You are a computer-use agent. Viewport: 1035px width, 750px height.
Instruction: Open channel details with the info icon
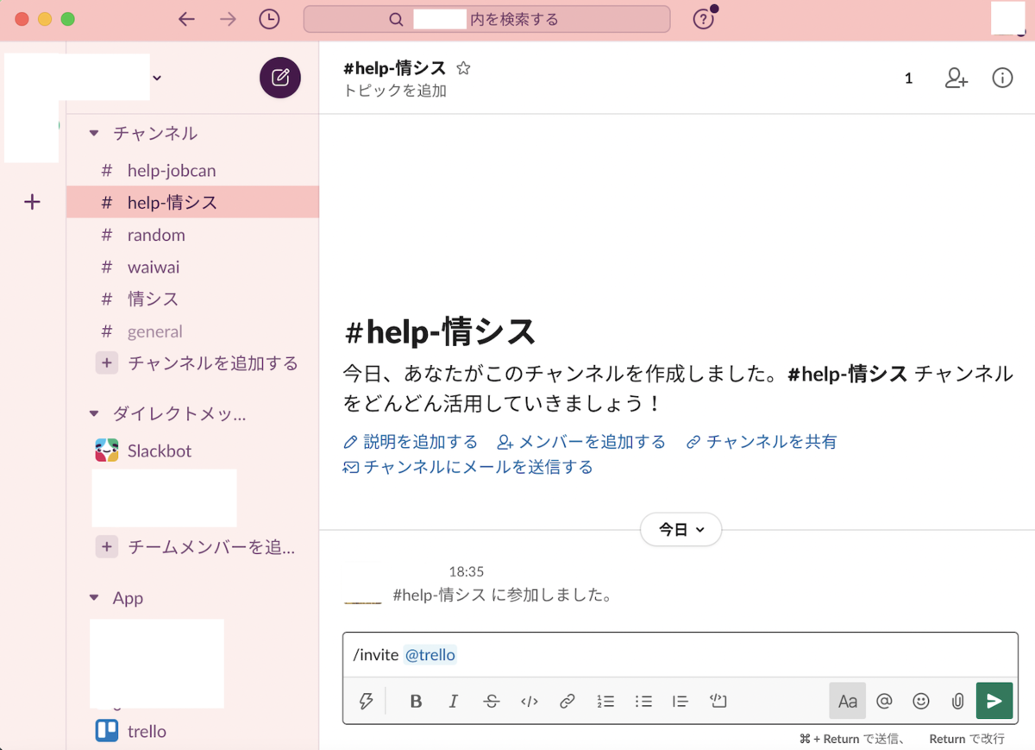(1001, 78)
